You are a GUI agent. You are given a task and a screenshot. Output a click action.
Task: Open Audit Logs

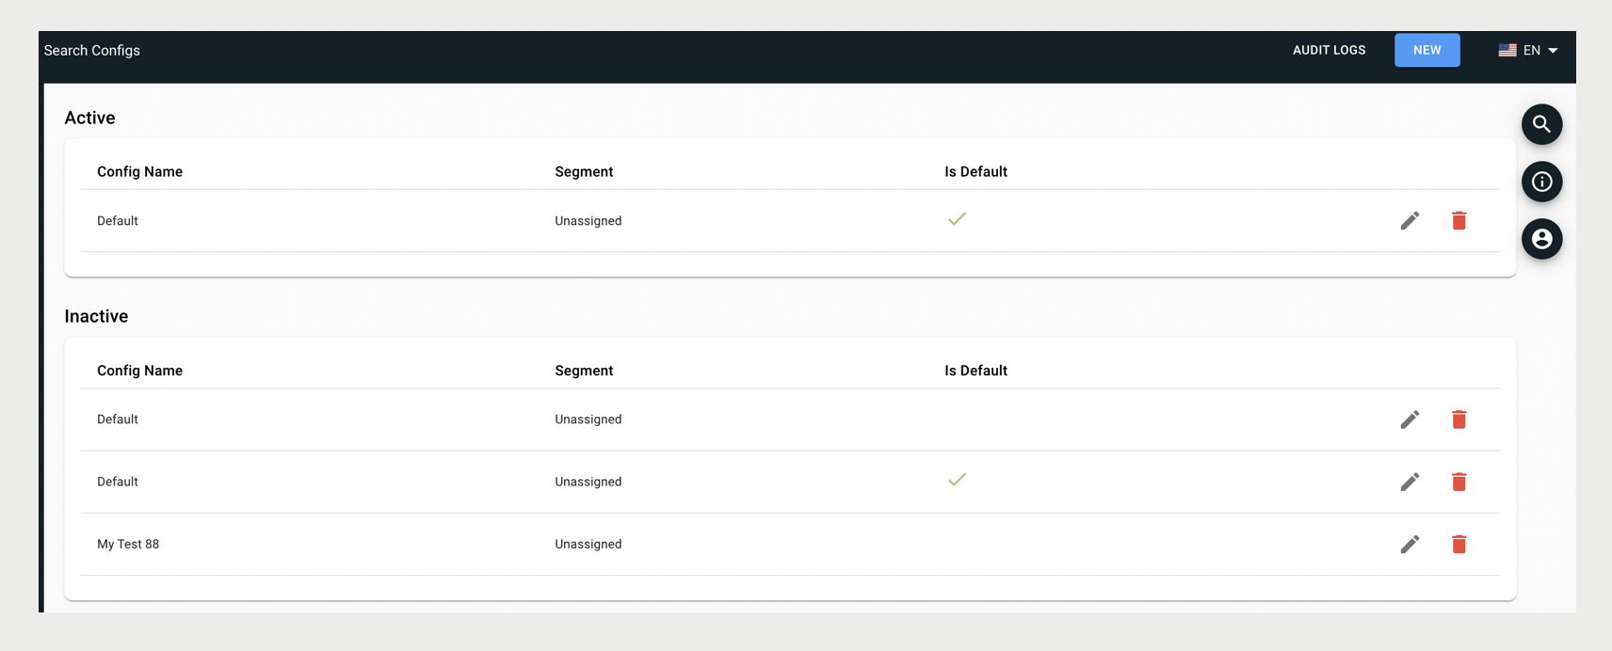click(1329, 50)
